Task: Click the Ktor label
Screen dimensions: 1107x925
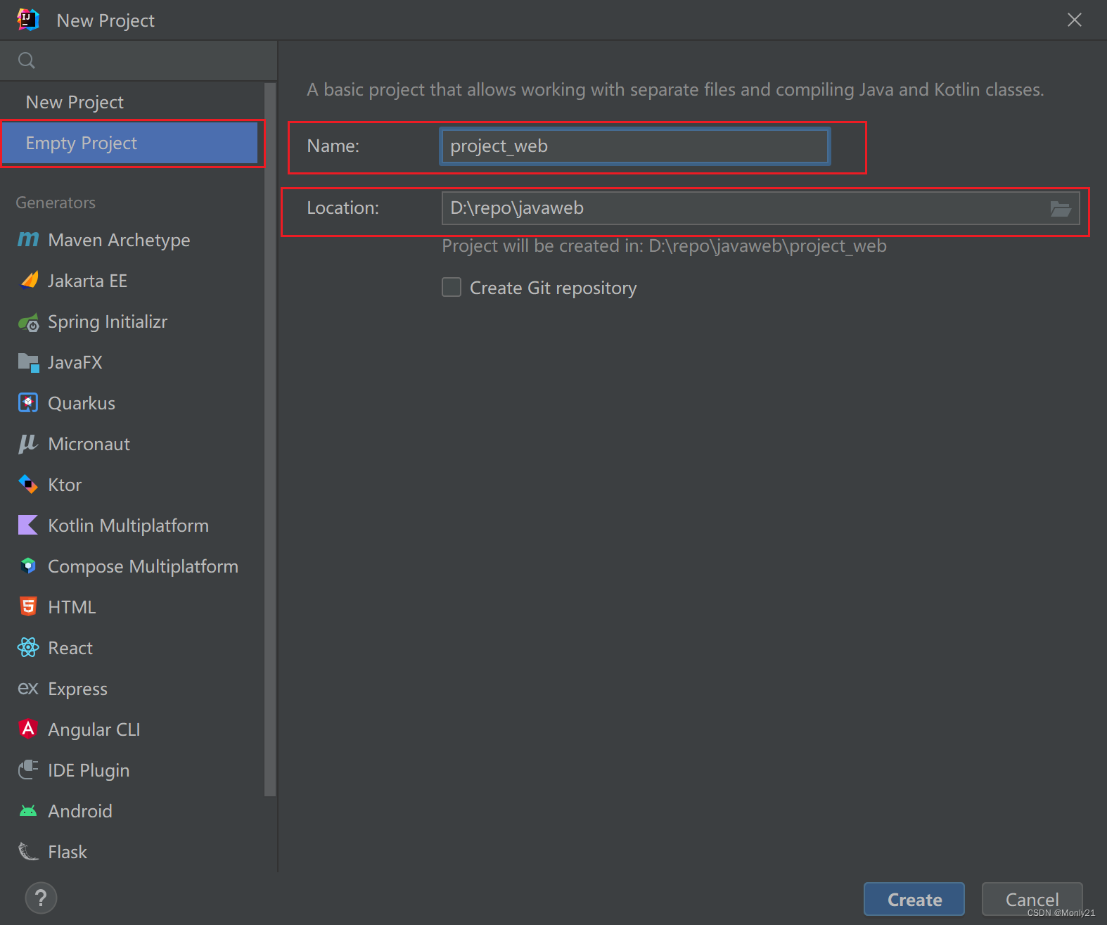Action: coord(65,485)
